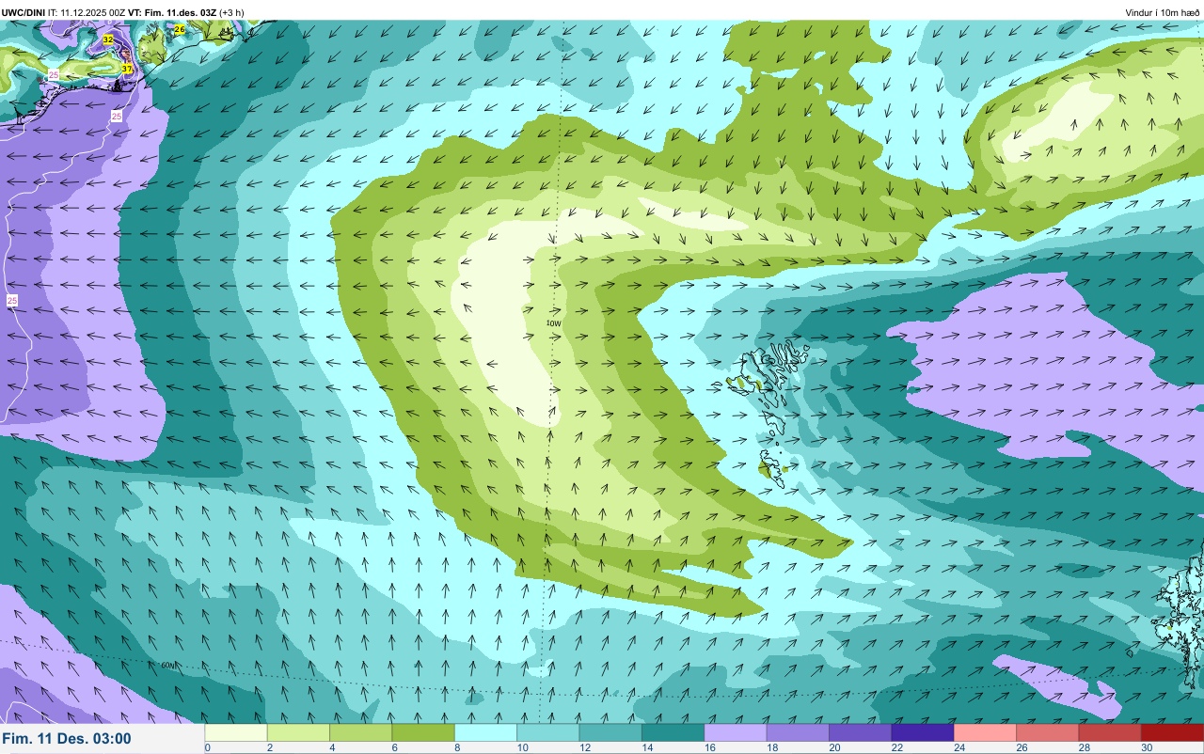Click the '60N' latitude label
The width and height of the screenshot is (1204, 754).
click(167, 666)
